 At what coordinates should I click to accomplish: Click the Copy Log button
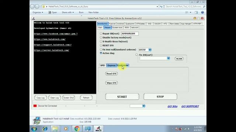(41, 98)
